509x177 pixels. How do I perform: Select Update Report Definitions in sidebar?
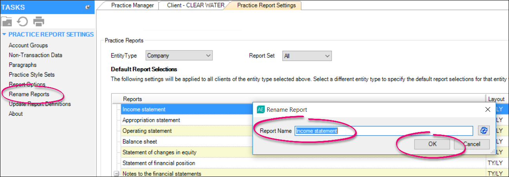pyautogui.click(x=40, y=104)
